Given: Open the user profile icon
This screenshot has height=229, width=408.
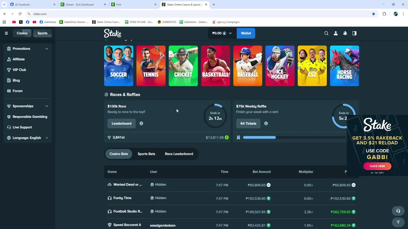Looking at the screenshot, I should pos(335,33).
